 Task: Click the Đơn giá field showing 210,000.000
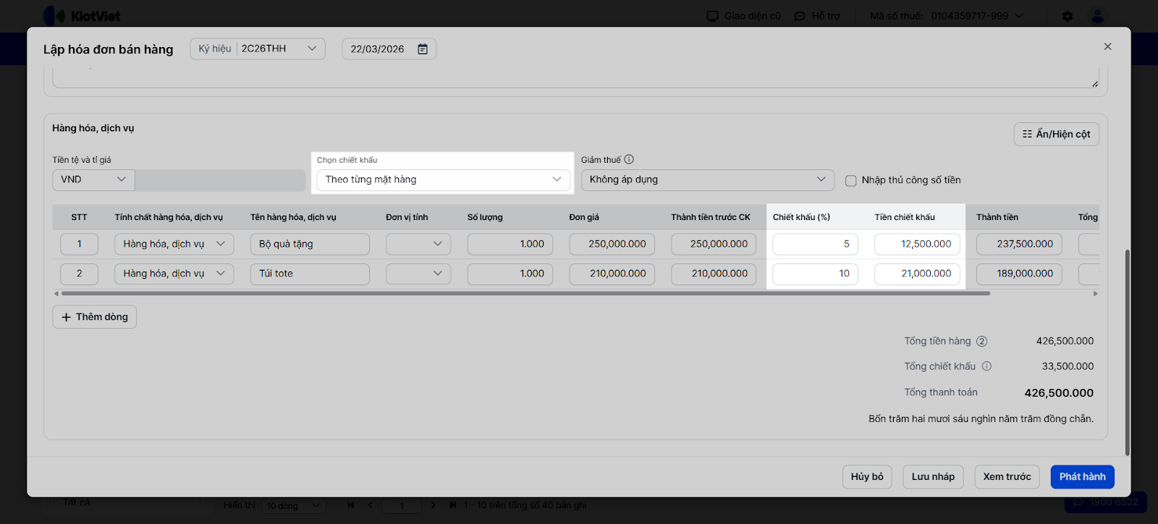pyautogui.click(x=612, y=274)
